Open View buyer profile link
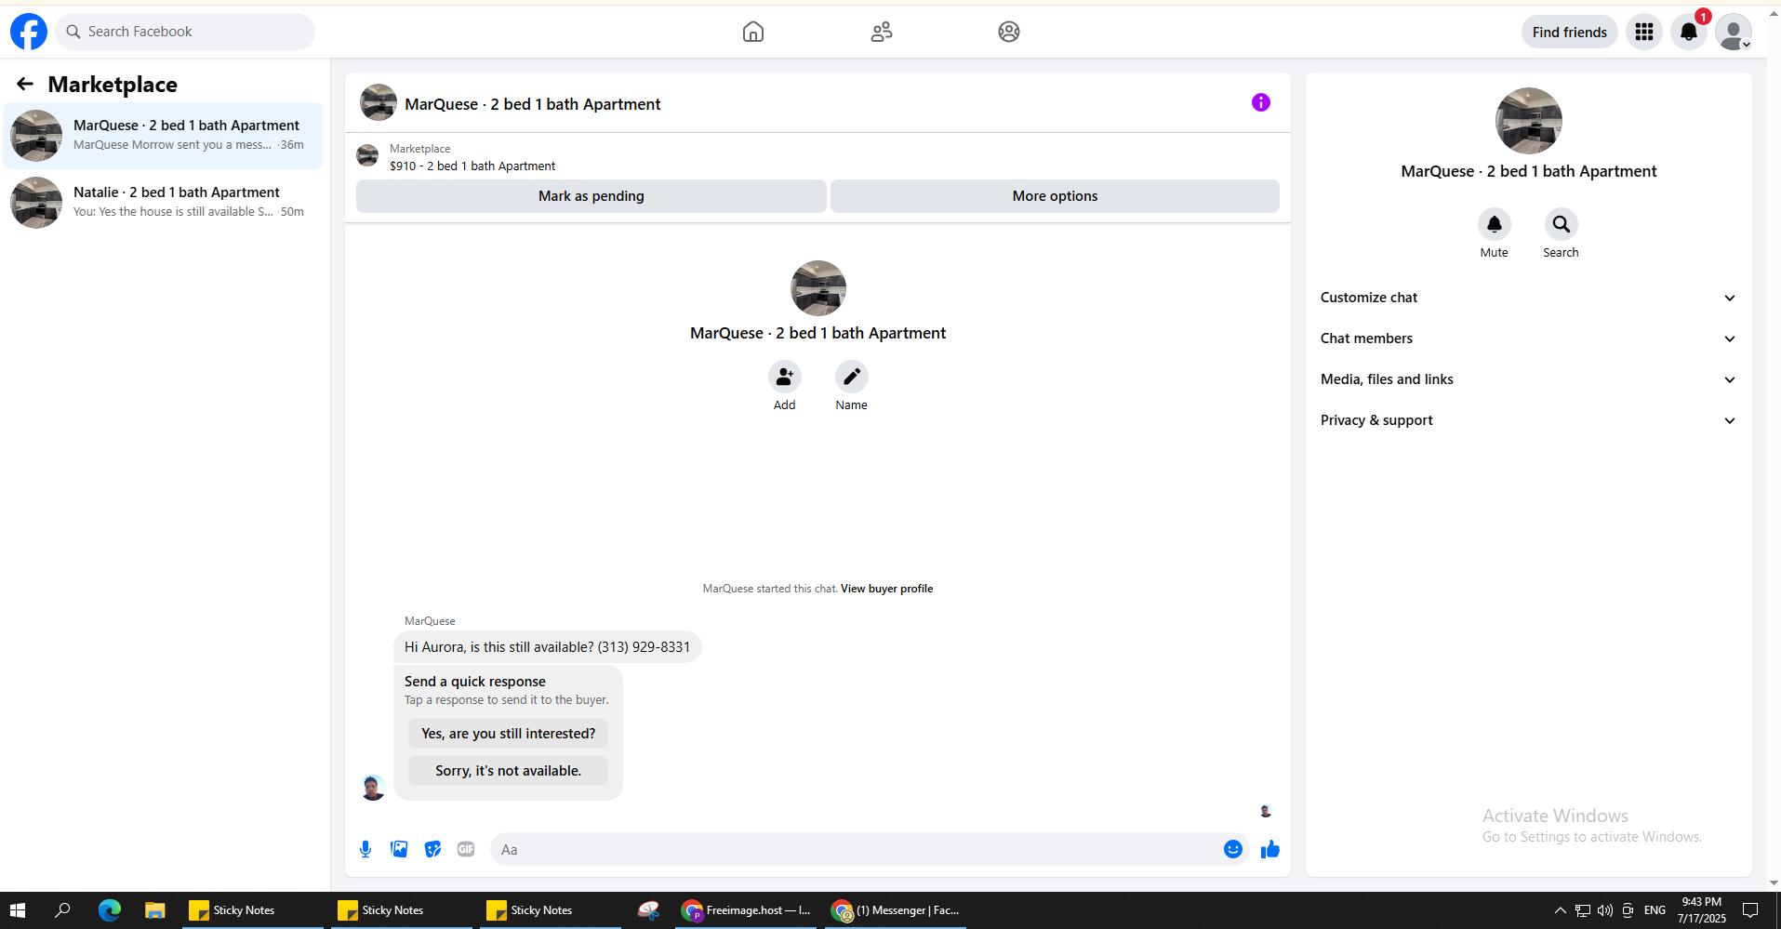Image resolution: width=1781 pixels, height=929 pixels. 886,589
